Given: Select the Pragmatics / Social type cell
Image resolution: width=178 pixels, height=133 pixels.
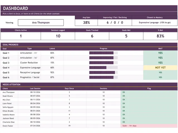Looking at the screenshot, I should coord(30,77).
